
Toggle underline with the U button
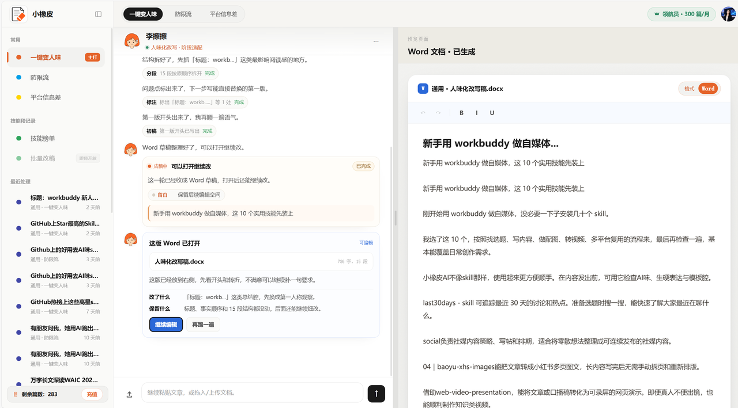[x=492, y=113]
